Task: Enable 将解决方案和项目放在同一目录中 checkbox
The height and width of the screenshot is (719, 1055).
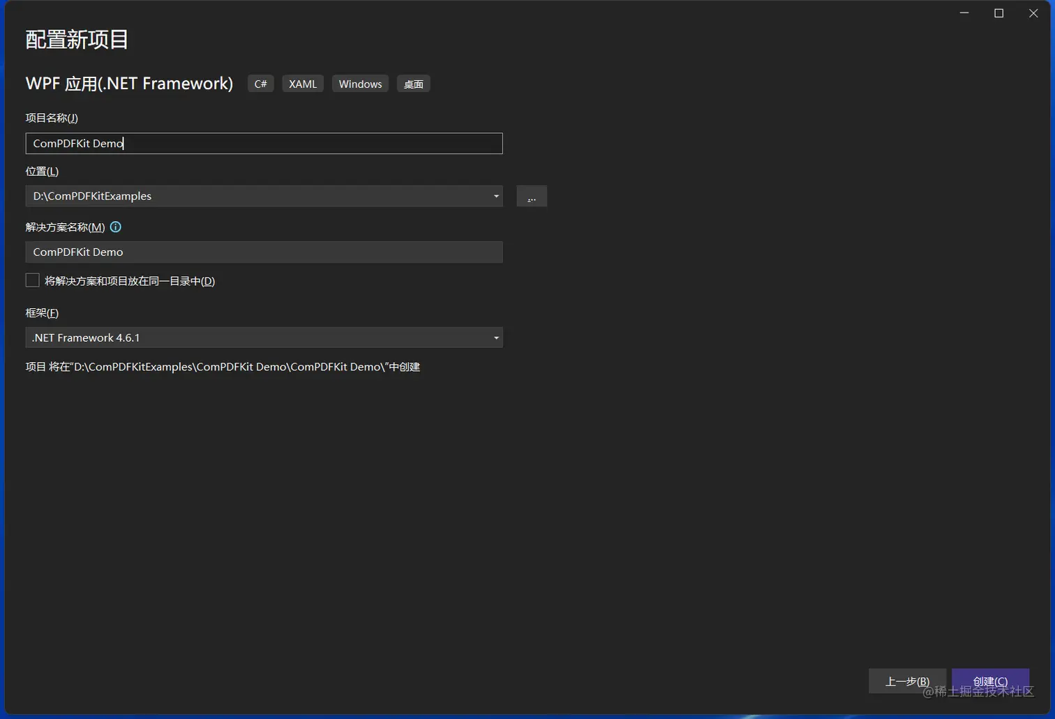Action: pyautogui.click(x=33, y=280)
